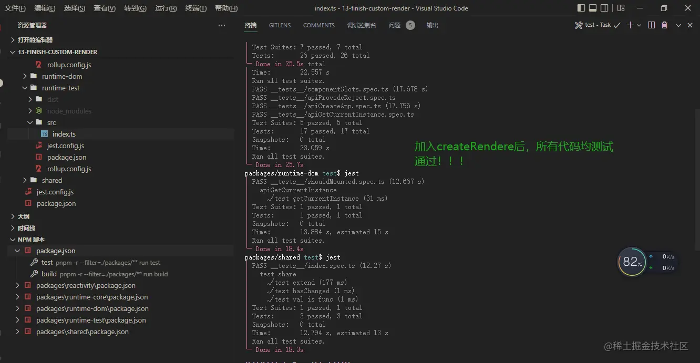
Task: Open root jest.config.js file
Action: (x=121, y=192)
